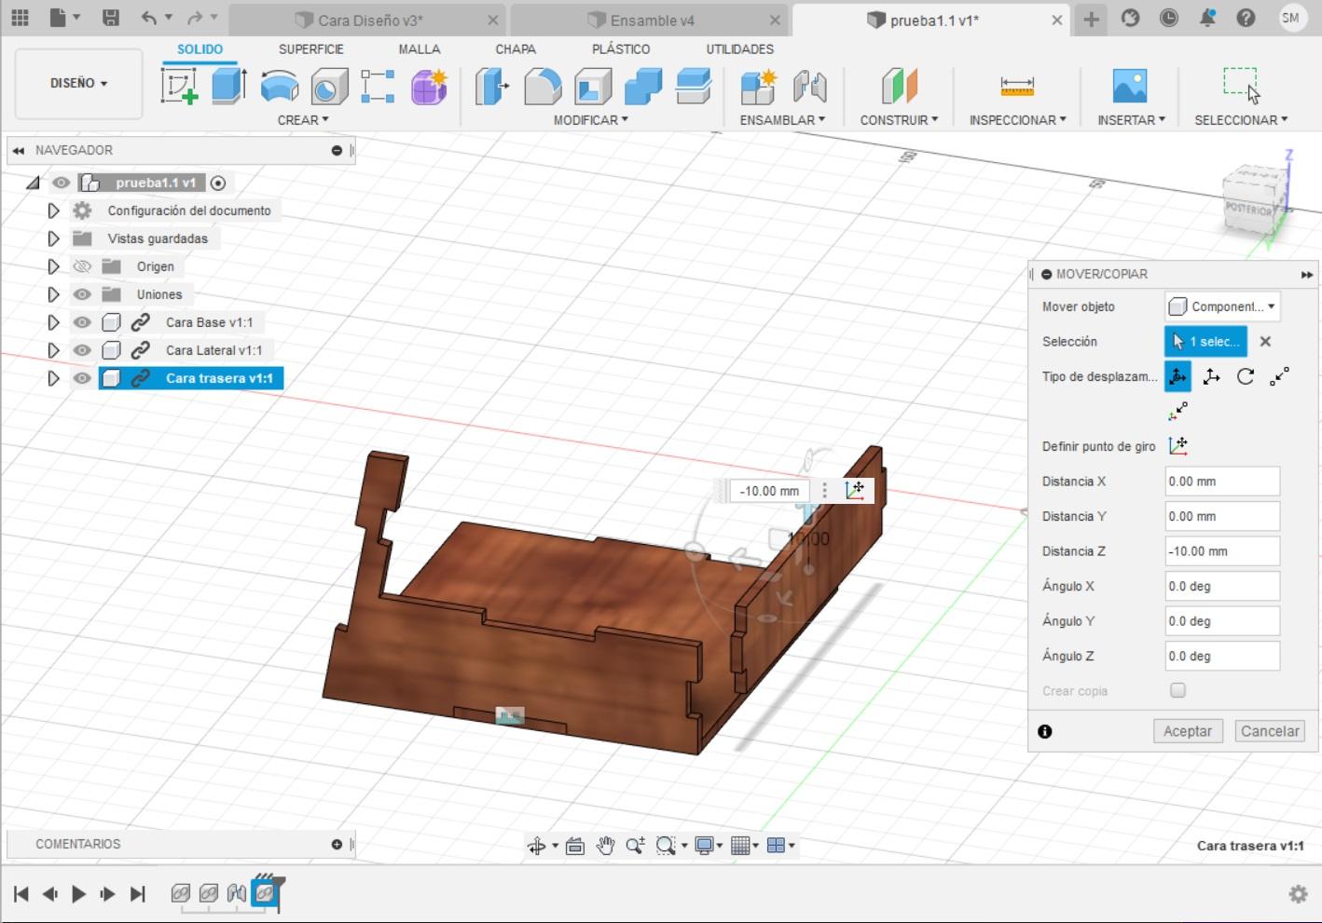Click the Cancelar button
The height and width of the screenshot is (923, 1322).
coord(1269,731)
